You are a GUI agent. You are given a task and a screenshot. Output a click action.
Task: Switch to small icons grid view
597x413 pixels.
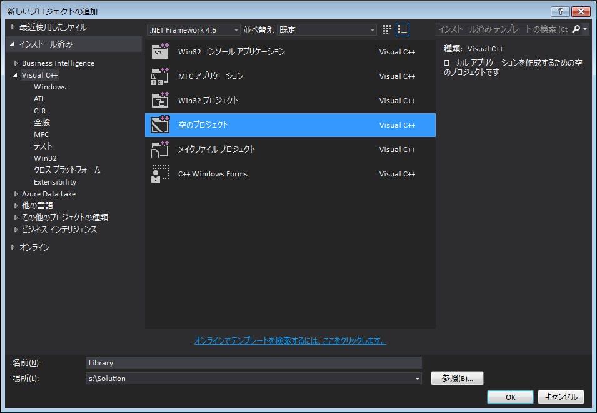click(x=387, y=29)
